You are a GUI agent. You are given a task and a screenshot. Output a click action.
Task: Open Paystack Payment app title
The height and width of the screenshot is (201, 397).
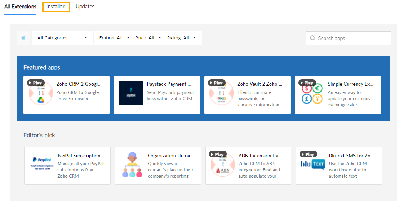point(169,84)
